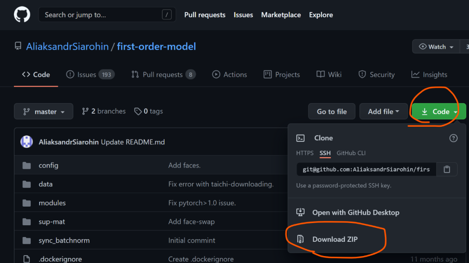This screenshot has height=263, width=469.
Task: Click the modules folder icon
Action: click(x=26, y=203)
